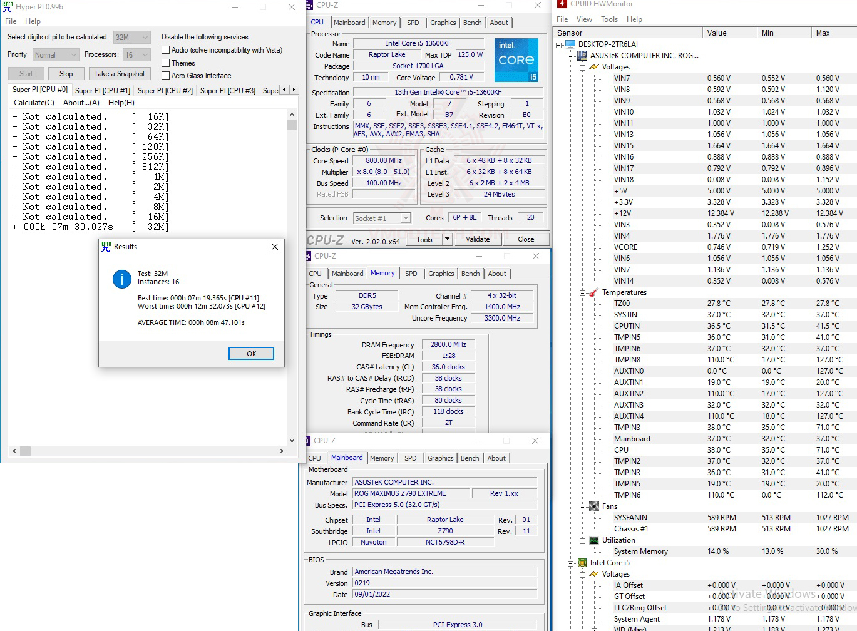Open About tab in the CPU-Z Processor window
This screenshot has width=857, height=631.
click(x=499, y=23)
